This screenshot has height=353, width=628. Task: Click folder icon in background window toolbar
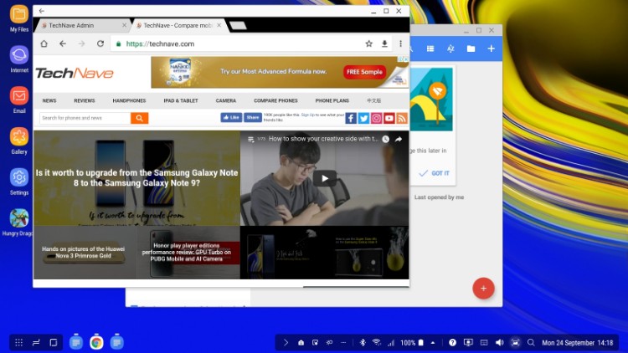click(x=471, y=49)
